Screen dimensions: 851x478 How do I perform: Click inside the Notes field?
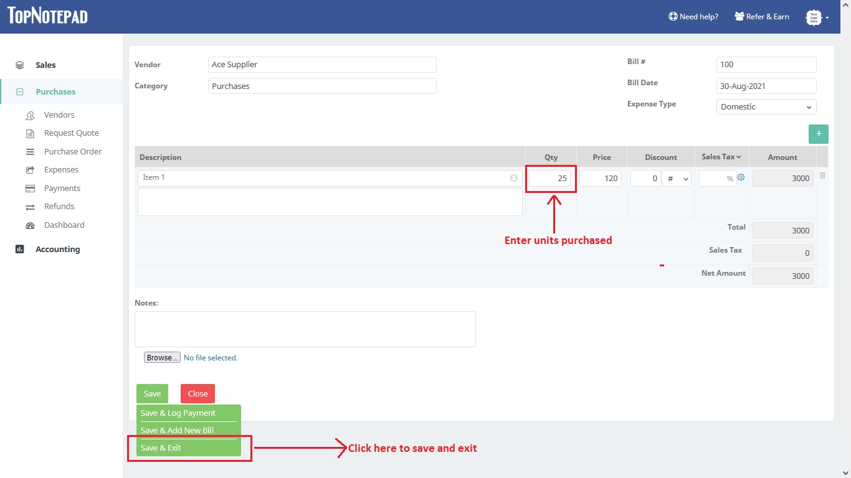(305, 329)
